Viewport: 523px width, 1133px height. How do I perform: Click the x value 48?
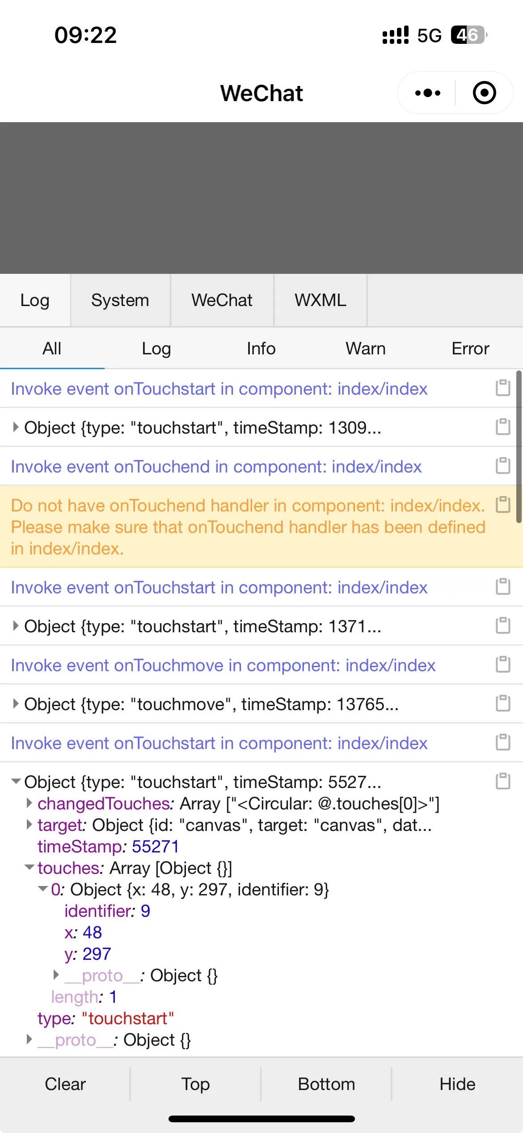coord(92,932)
